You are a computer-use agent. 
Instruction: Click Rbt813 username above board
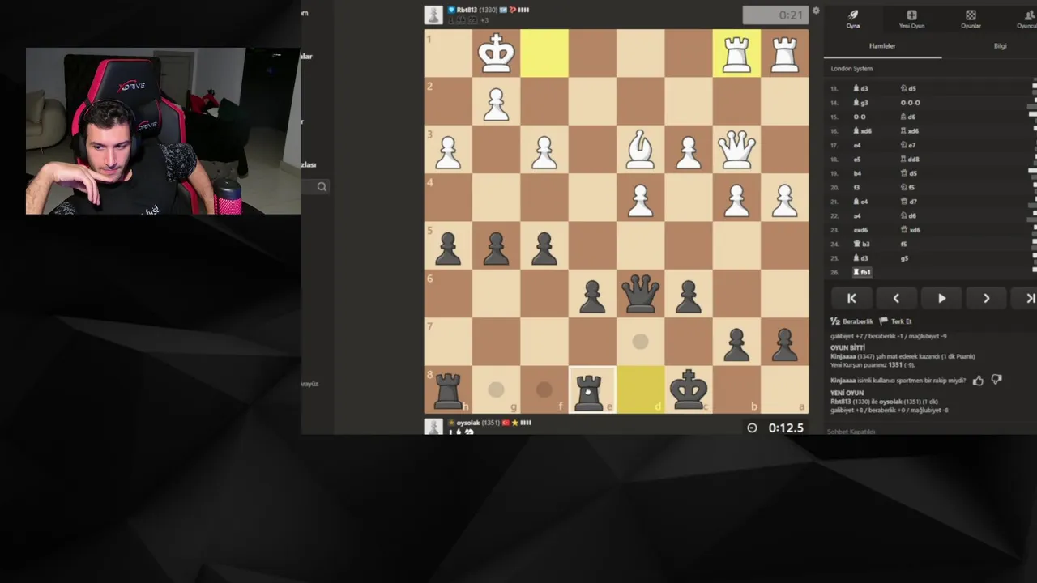[467, 10]
